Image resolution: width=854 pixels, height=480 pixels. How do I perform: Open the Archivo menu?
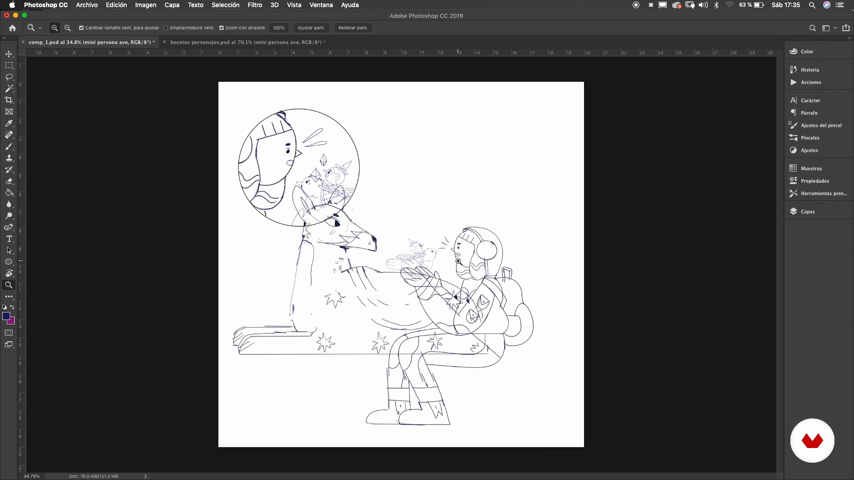click(87, 5)
